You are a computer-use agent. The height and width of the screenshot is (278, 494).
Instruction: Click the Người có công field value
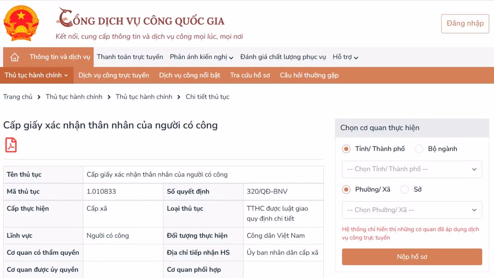point(108,236)
